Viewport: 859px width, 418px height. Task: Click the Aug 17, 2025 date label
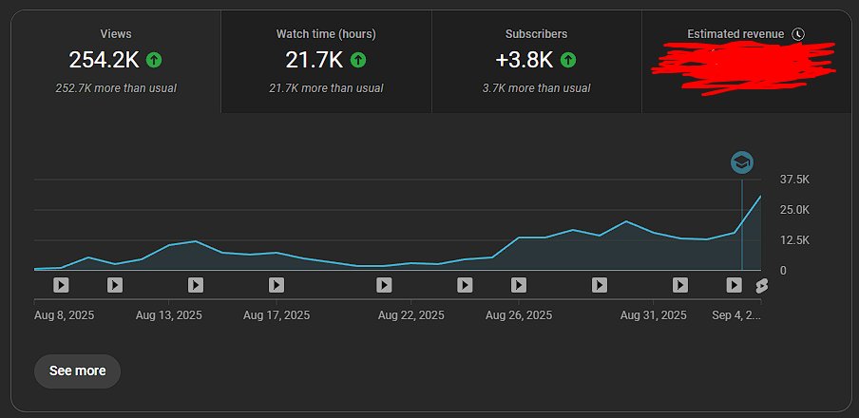277,315
